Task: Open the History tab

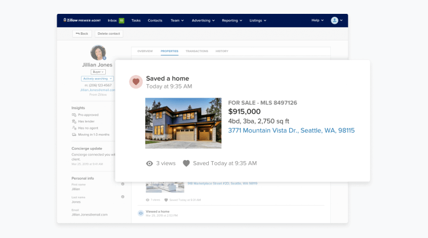Action: click(x=222, y=51)
